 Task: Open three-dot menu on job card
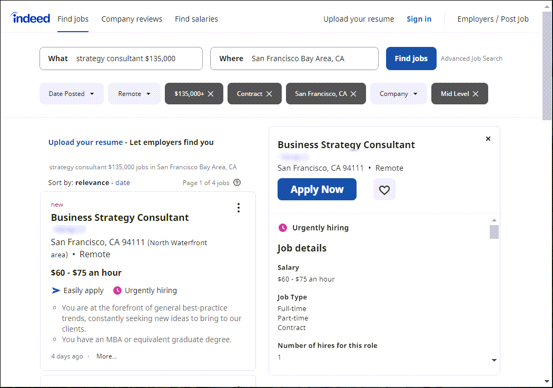coord(239,208)
